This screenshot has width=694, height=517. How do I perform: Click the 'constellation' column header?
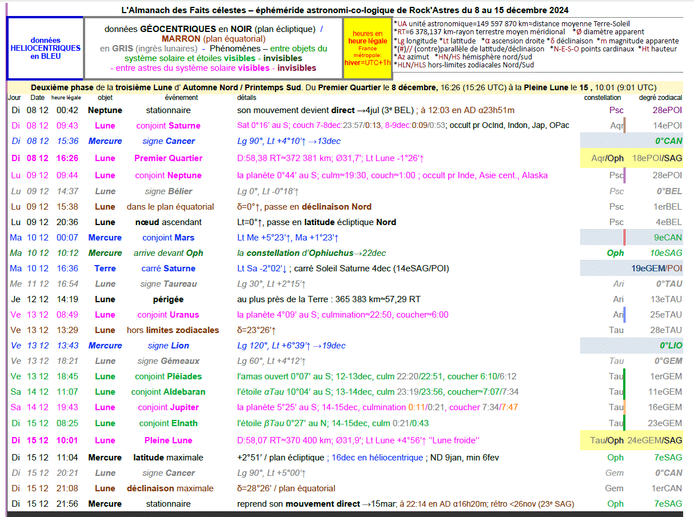tap(603, 98)
